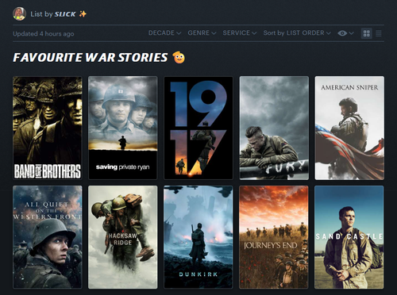Expand the GENRE filter dropdown
The image size is (397, 295).
(x=202, y=33)
